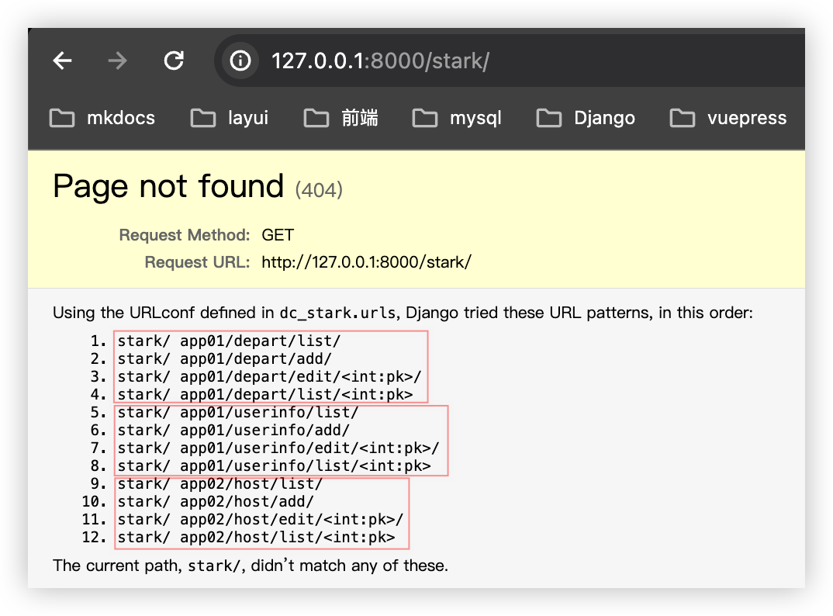833x616 pixels.
Task: Open the mysql bookmark folder
Action: coord(457,118)
